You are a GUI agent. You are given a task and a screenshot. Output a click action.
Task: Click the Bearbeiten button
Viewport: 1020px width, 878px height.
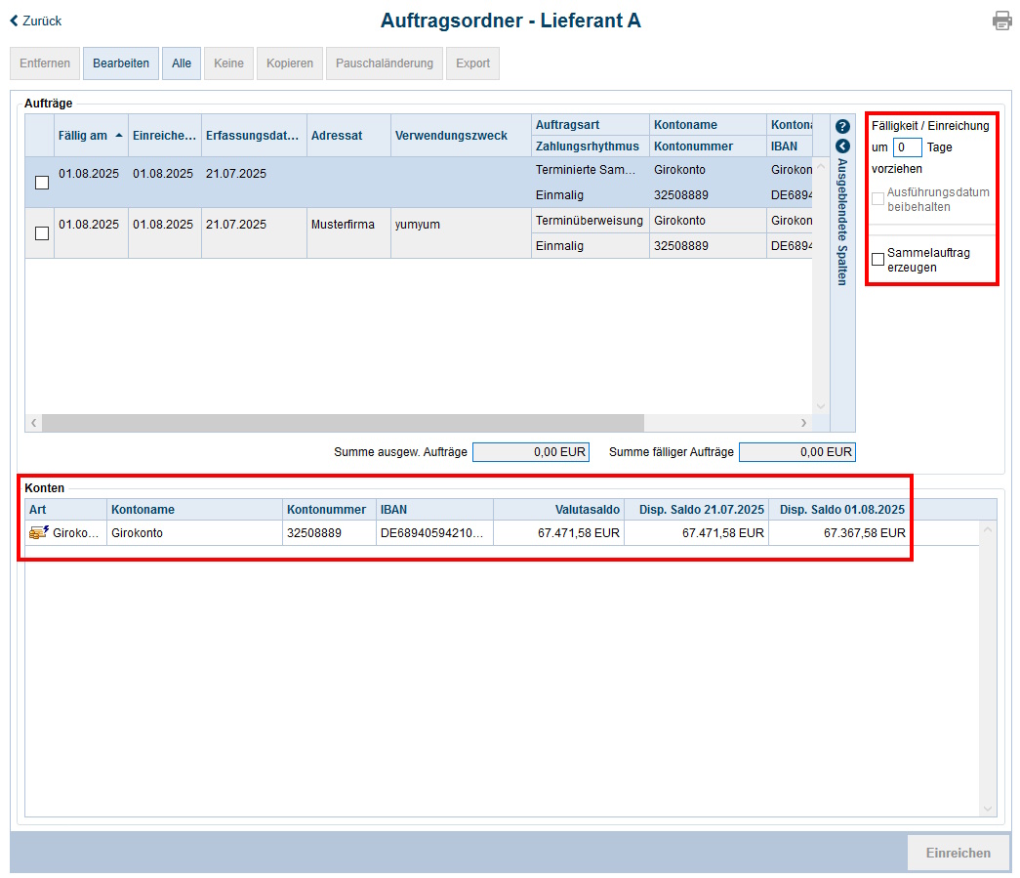pyautogui.click(x=121, y=63)
